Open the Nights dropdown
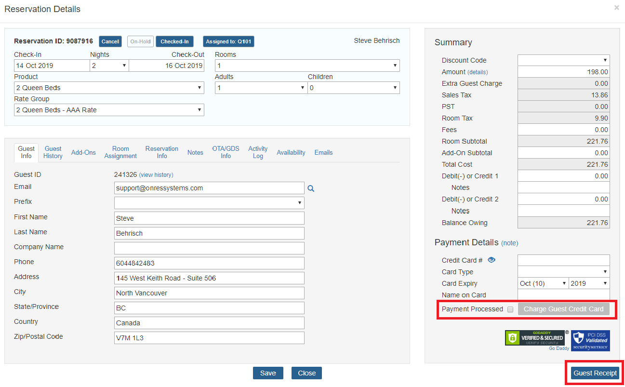This screenshot has height=387, width=625. click(109, 65)
